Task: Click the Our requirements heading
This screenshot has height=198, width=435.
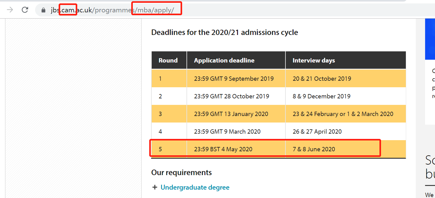Action: click(x=182, y=172)
